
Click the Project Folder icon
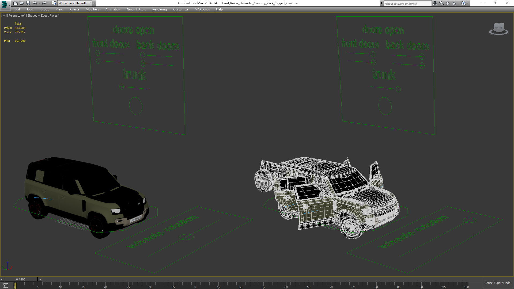(54, 3)
